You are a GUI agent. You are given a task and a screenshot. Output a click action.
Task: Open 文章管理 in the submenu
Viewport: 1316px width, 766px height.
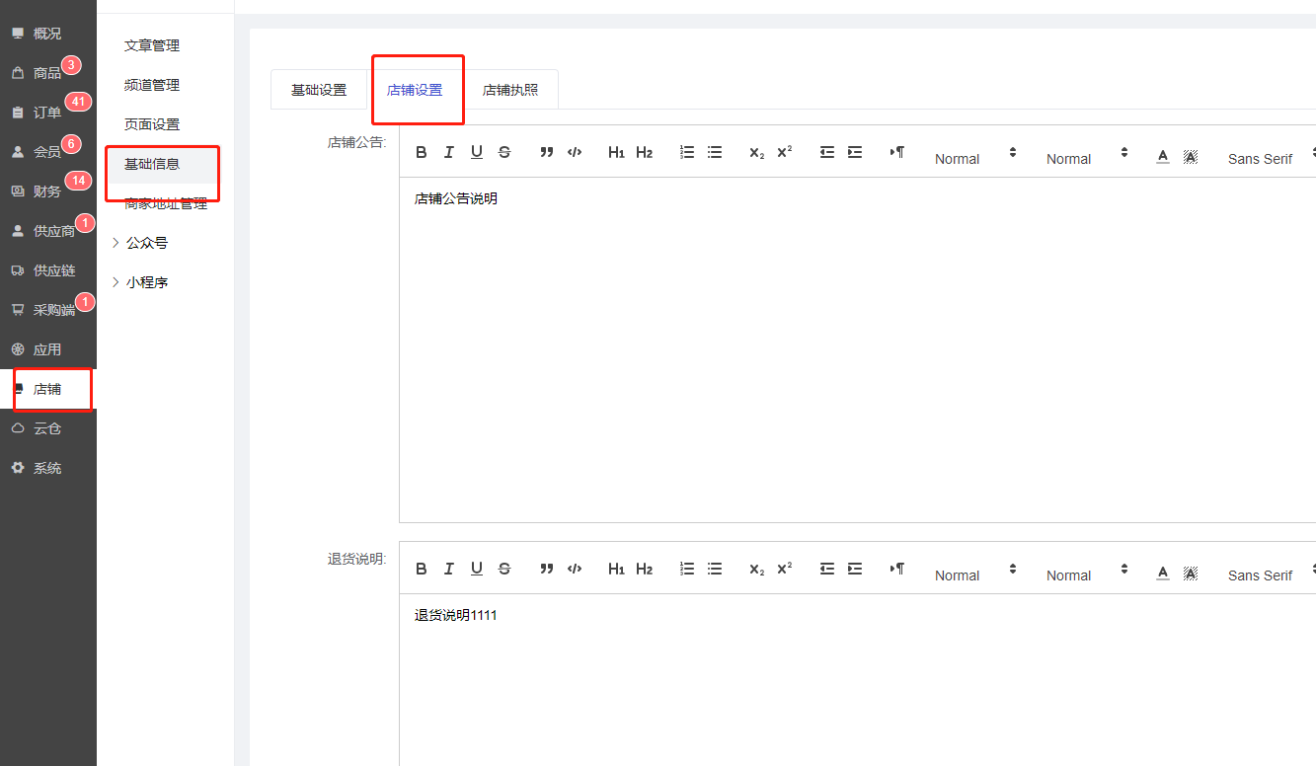point(152,45)
